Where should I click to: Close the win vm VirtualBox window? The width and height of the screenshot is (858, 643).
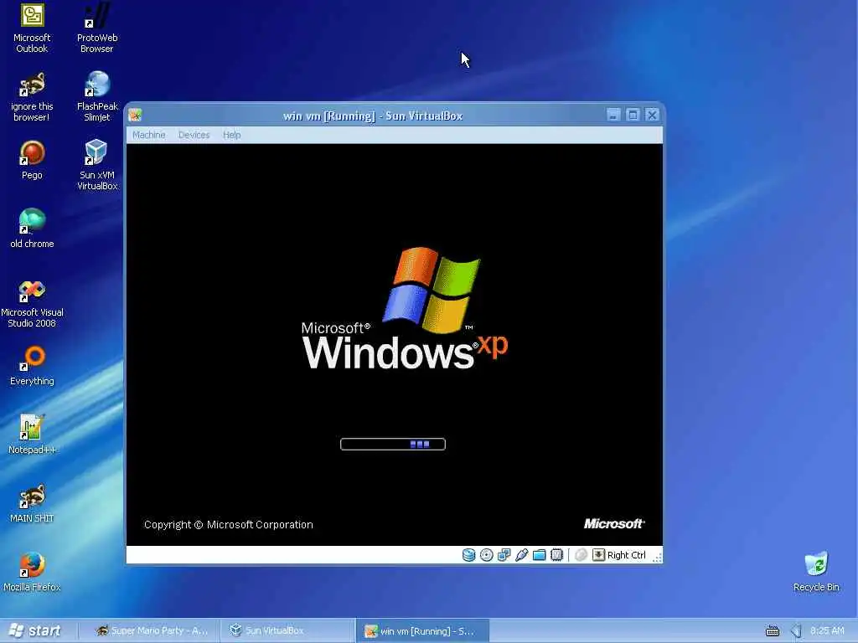coord(652,115)
